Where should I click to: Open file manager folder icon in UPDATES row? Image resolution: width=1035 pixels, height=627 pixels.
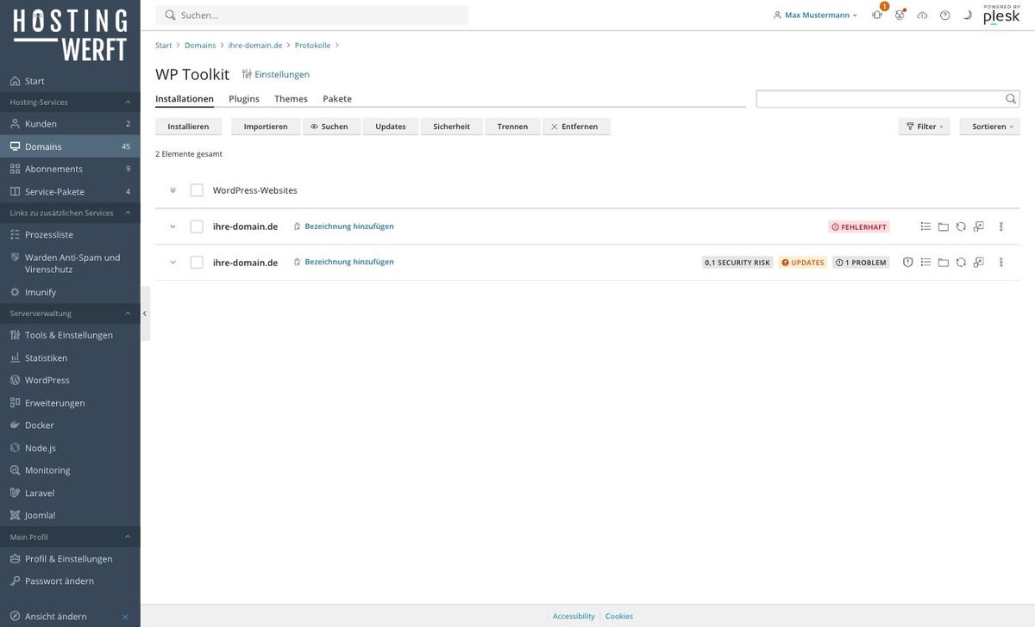click(x=944, y=262)
